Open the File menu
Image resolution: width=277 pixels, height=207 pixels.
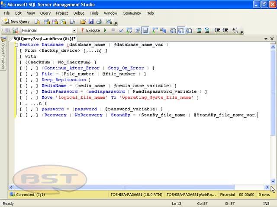pos(7,13)
